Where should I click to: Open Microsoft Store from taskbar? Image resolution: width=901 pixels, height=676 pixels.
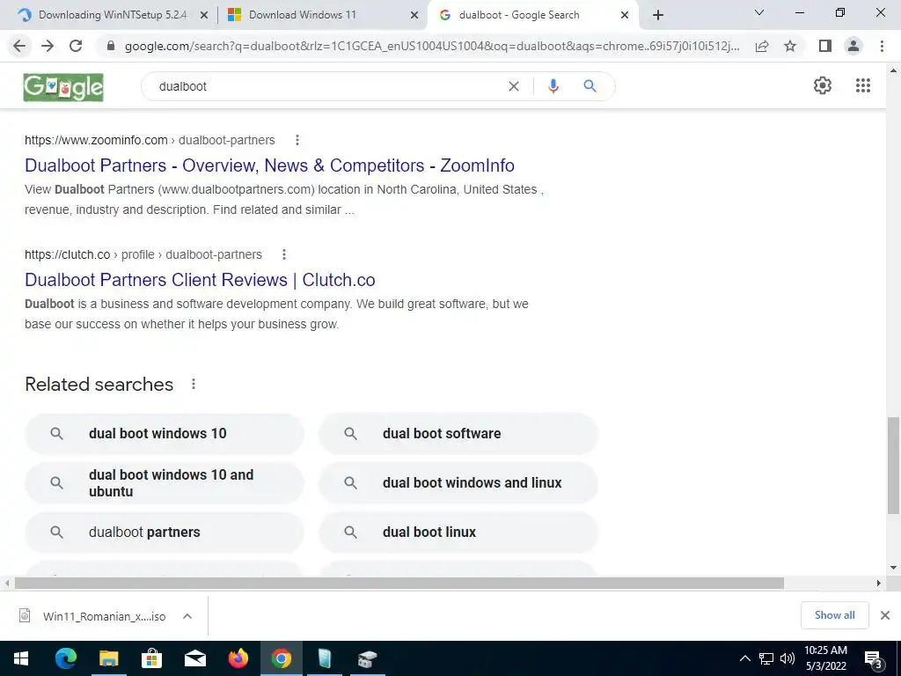click(x=151, y=658)
